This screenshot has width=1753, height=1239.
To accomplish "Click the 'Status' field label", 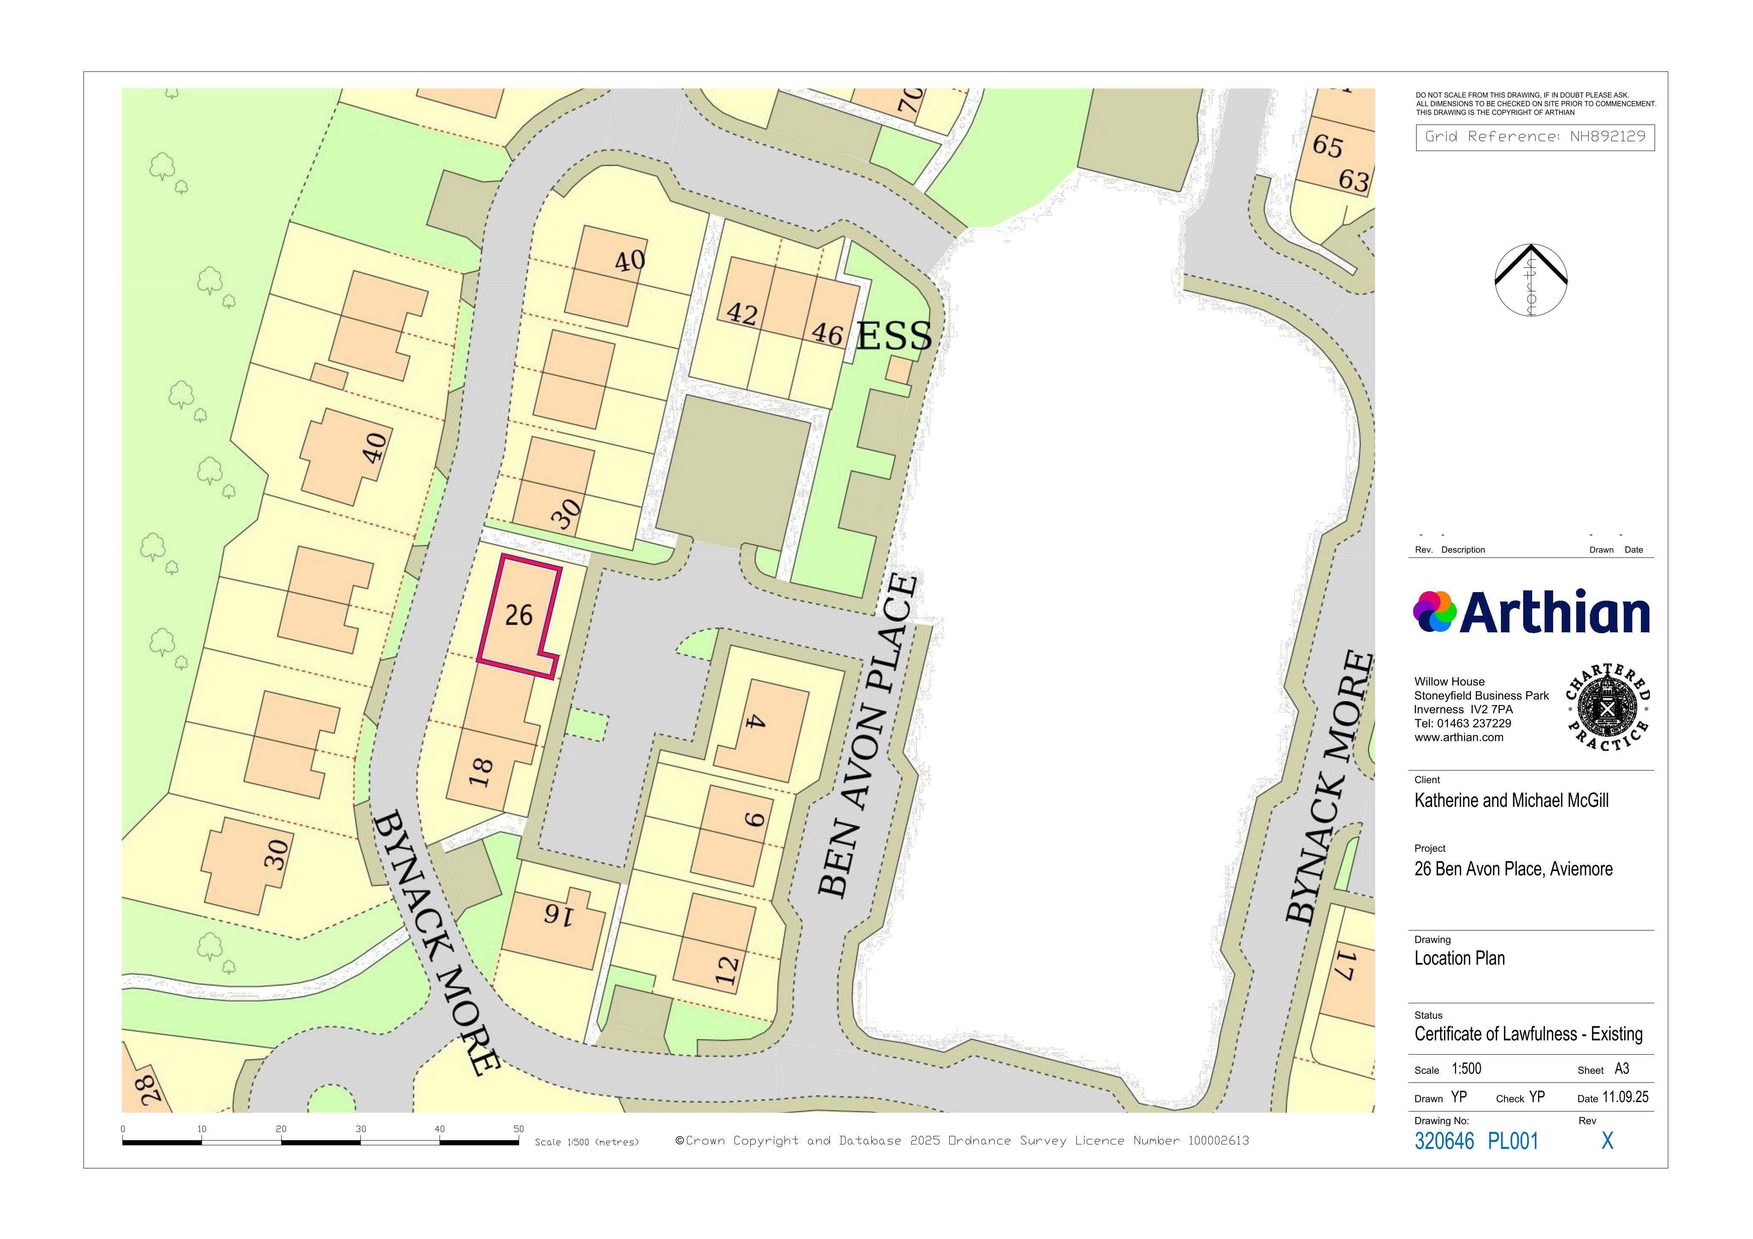I will pyautogui.click(x=1429, y=1016).
